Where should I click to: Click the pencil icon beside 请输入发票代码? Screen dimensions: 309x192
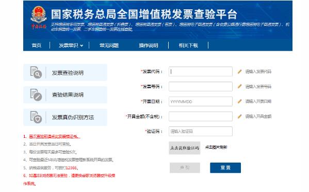(x=239, y=71)
